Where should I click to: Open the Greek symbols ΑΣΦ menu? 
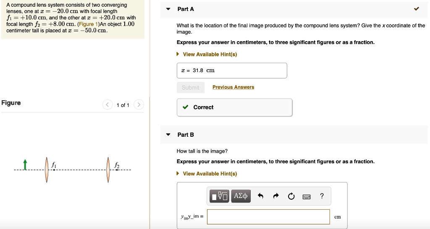click(241, 196)
